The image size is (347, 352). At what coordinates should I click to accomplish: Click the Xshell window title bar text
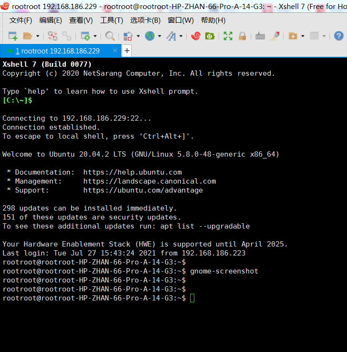pos(179,7)
